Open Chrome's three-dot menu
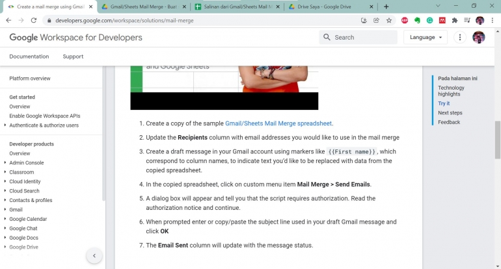The image size is (501, 269). point(493,20)
